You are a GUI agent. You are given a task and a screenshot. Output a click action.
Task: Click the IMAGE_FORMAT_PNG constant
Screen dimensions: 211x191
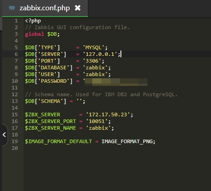127,141
